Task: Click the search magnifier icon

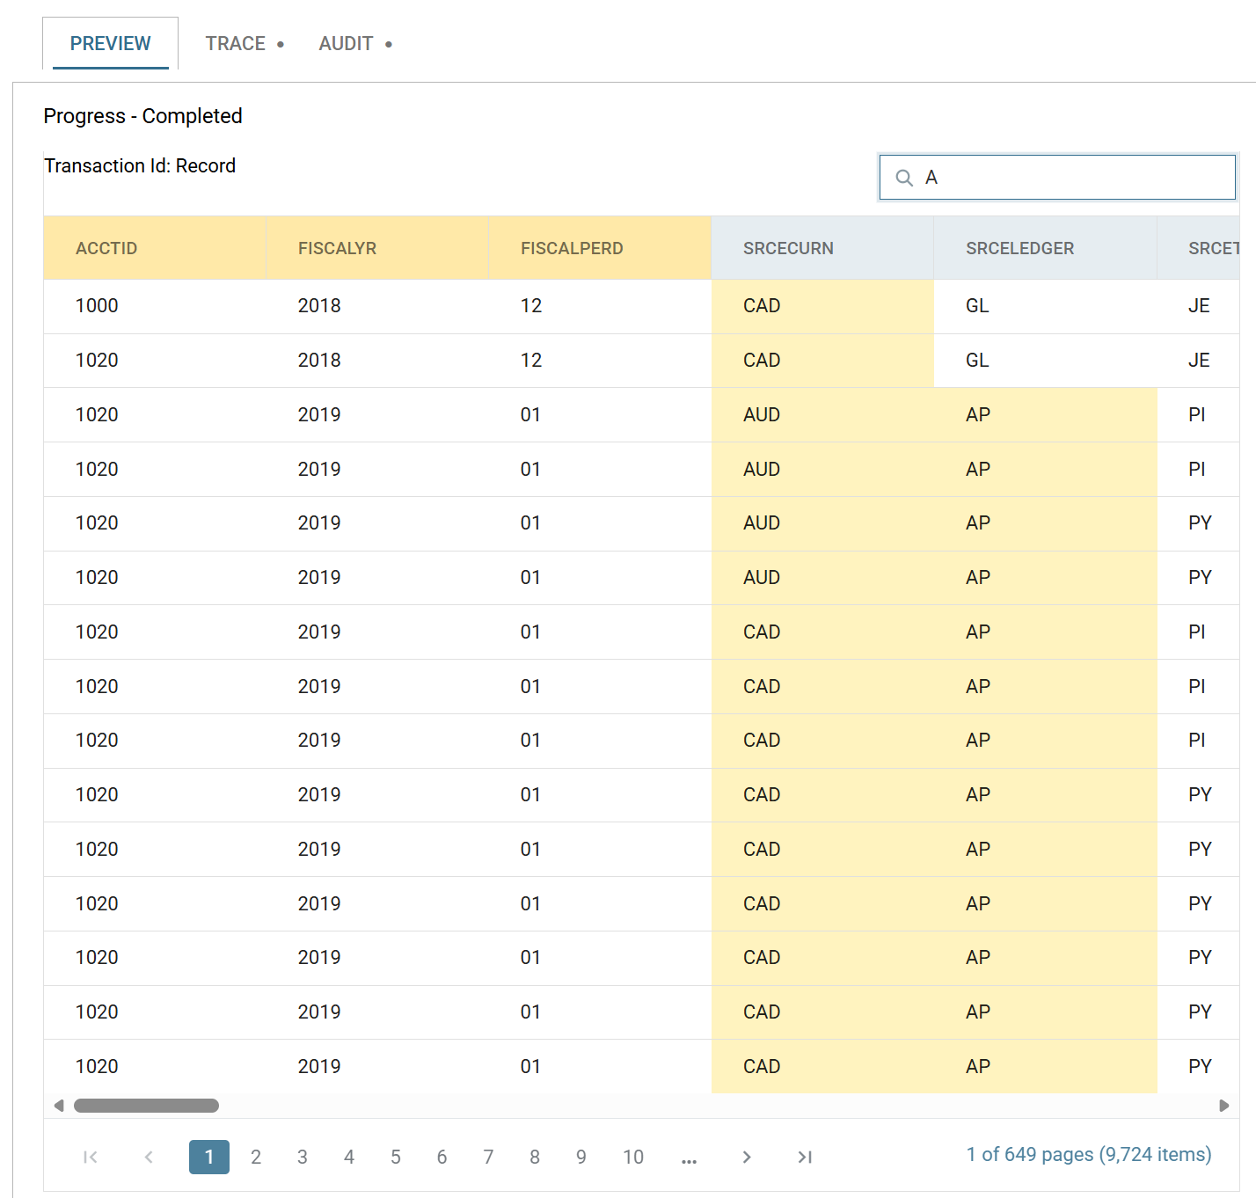Action: (904, 178)
